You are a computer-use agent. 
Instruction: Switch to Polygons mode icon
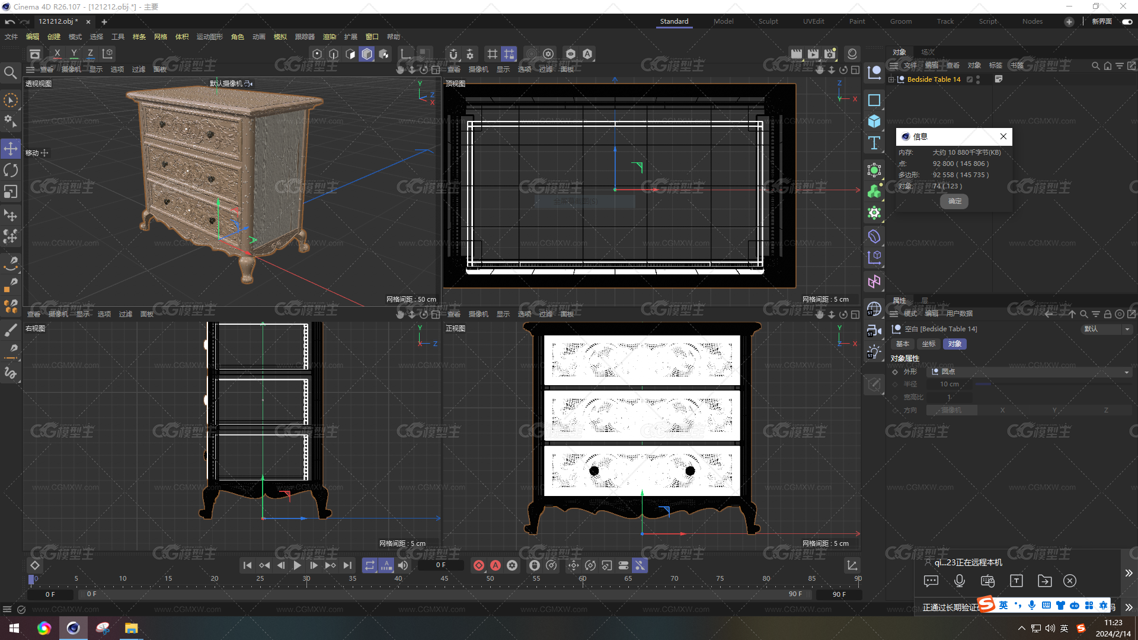(x=350, y=54)
